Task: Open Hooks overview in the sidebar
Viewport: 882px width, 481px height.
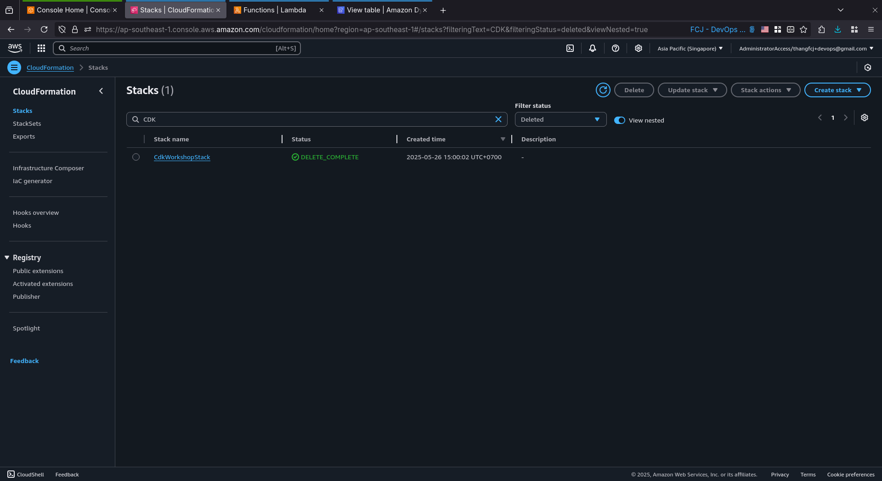Action: point(36,213)
